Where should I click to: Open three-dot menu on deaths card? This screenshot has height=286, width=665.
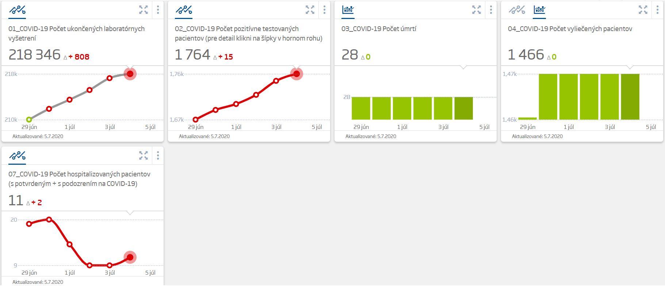pos(491,10)
